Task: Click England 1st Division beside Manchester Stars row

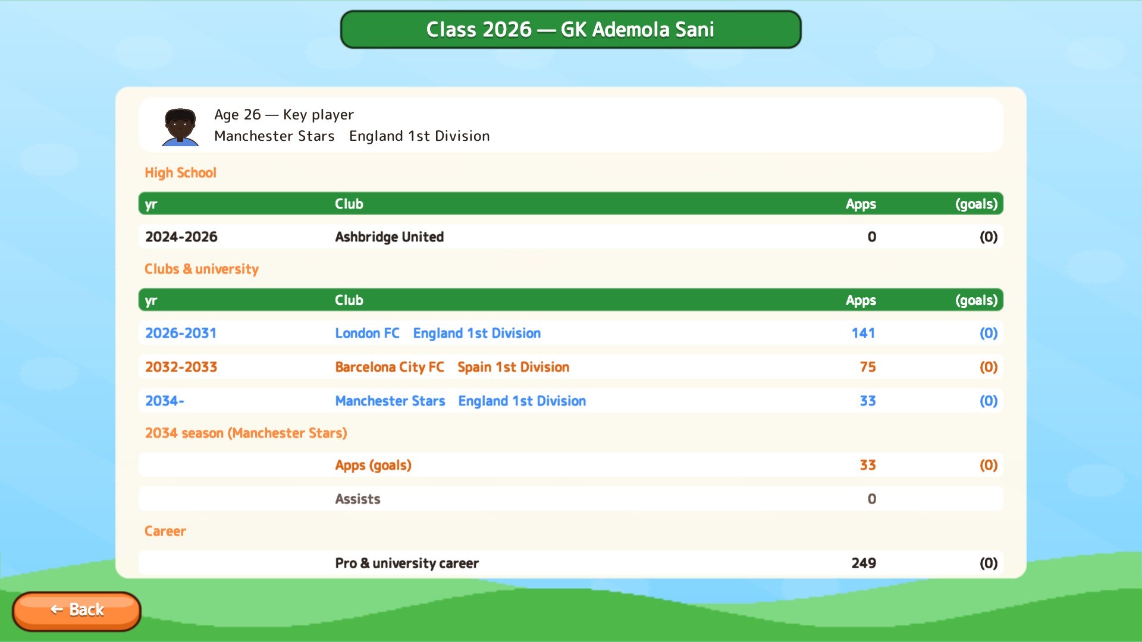Action: [522, 401]
